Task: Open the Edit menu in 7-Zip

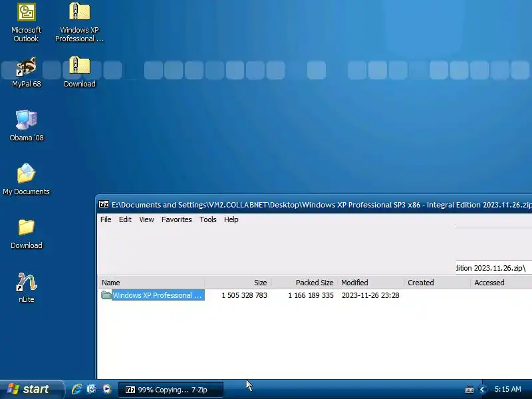Action: [125, 219]
